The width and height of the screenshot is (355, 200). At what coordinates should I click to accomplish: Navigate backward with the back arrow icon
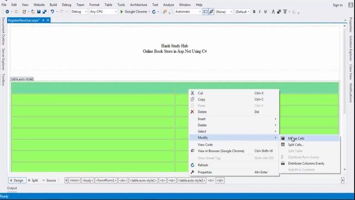coord(7,12)
